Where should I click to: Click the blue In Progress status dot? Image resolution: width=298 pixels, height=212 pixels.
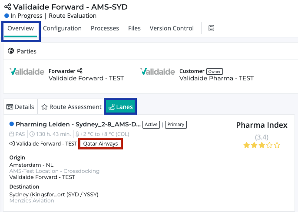click(x=7, y=16)
